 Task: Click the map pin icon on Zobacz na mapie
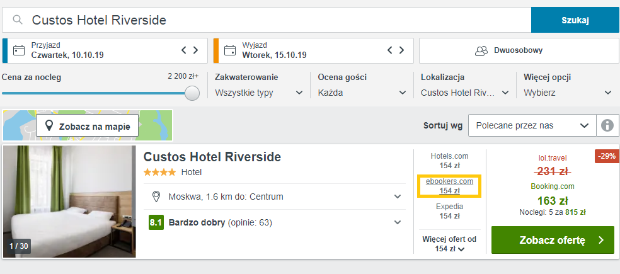pyautogui.click(x=49, y=126)
